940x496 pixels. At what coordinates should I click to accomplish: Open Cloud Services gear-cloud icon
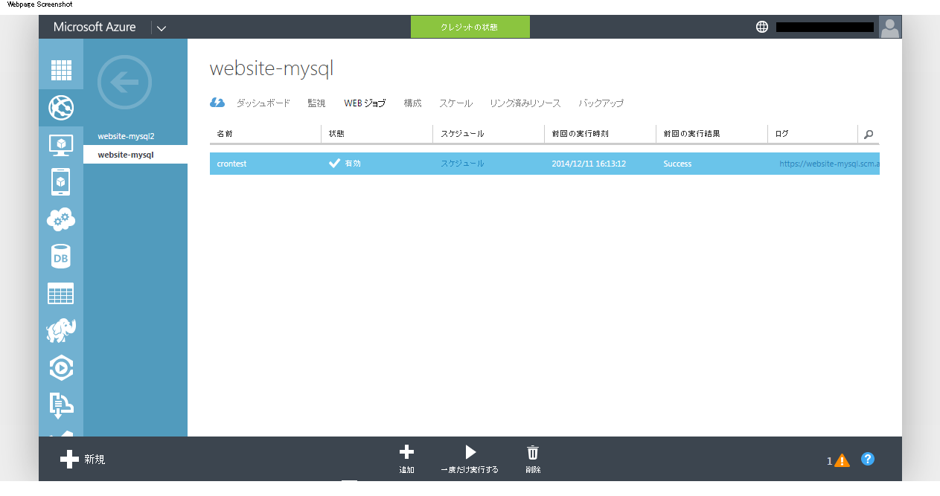click(x=61, y=219)
